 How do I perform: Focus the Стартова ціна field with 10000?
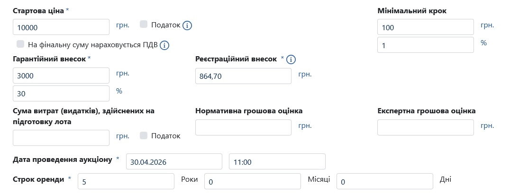(61, 27)
